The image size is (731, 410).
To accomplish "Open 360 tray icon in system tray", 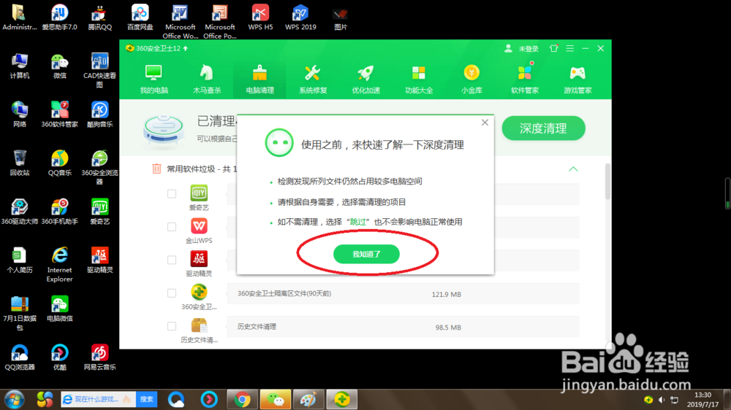I will coord(648,400).
